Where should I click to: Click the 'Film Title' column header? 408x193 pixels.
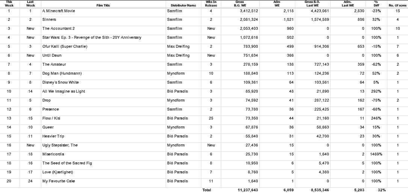coord(103,5)
